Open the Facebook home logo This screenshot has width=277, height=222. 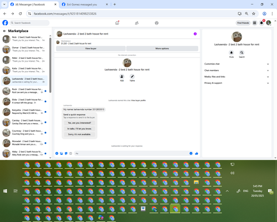tap(5, 23)
